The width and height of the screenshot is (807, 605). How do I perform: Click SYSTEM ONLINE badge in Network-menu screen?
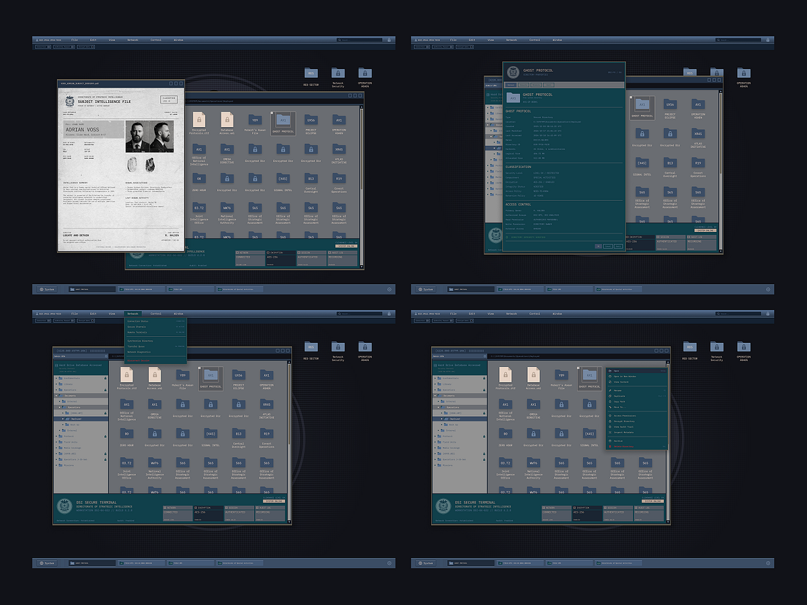274,501
